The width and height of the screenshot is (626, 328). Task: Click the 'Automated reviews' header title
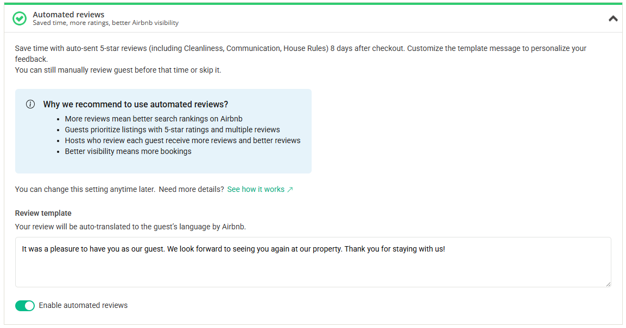click(68, 15)
